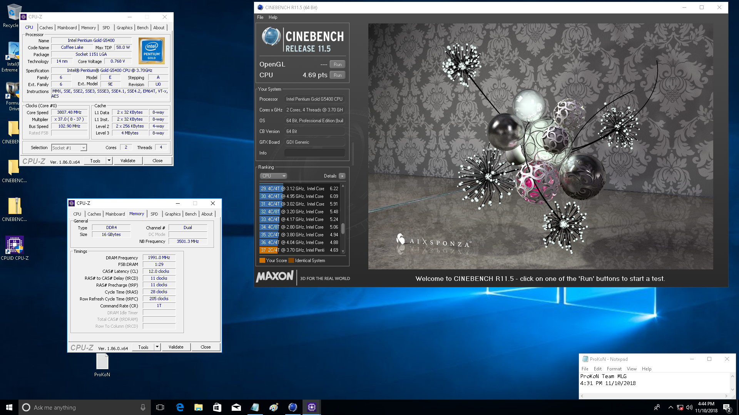Run the CPU test in Cinebench
The width and height of the screenshot is (739, 415).
coord(338,75)
